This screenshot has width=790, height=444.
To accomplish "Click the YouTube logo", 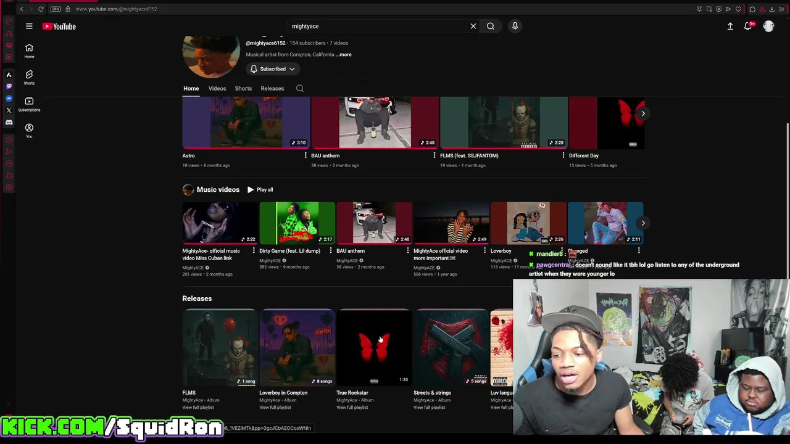I will click(x=59, y=27).
